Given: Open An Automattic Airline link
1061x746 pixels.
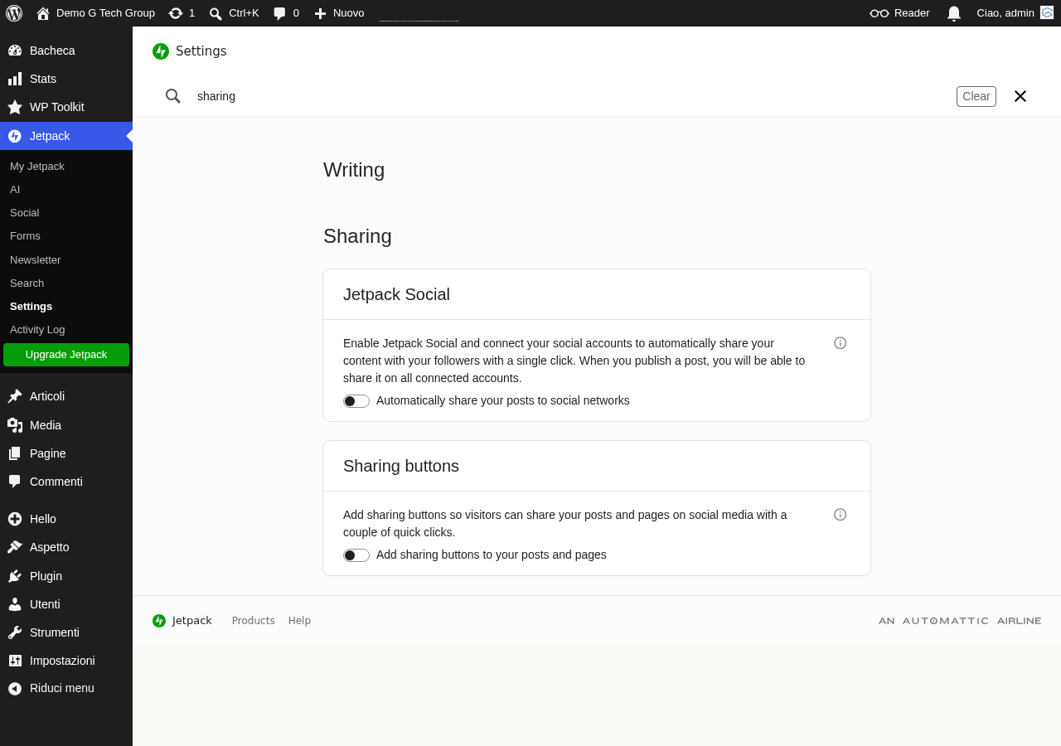Looking at the screenshot, I should 960,621.
